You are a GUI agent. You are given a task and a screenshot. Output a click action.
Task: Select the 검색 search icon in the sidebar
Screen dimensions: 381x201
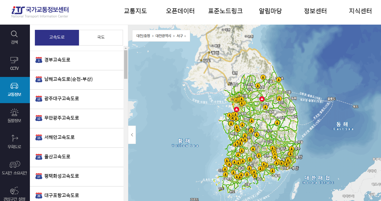tap(14, 37)
